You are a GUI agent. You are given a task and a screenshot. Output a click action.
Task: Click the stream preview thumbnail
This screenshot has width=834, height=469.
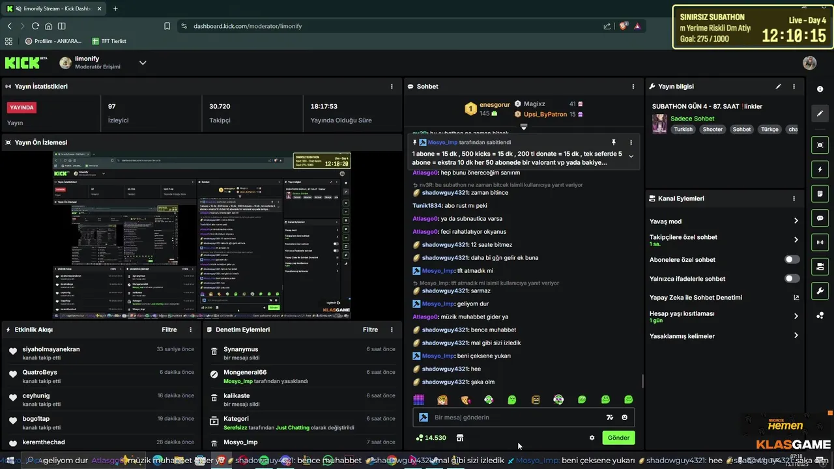202,235
